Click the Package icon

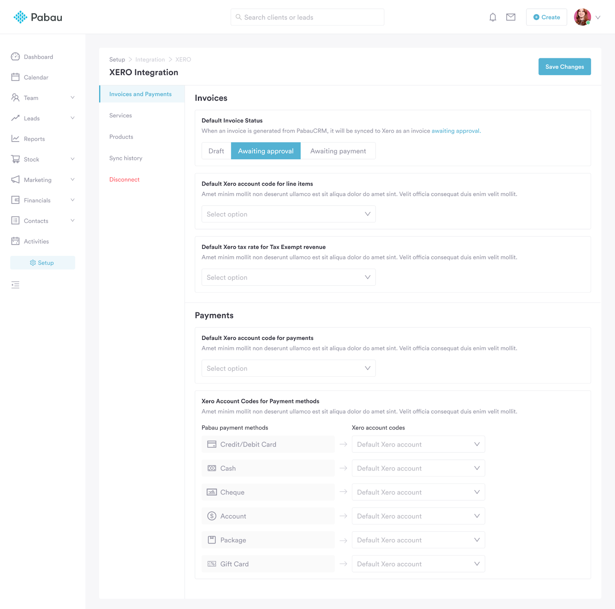pyautogui.click(x=212, y=540)
